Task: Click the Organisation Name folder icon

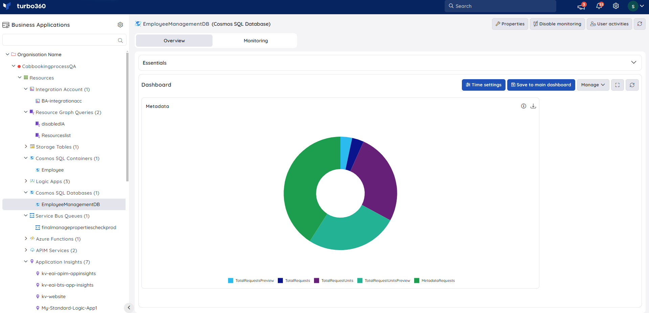Action: (x=14, y=54)
